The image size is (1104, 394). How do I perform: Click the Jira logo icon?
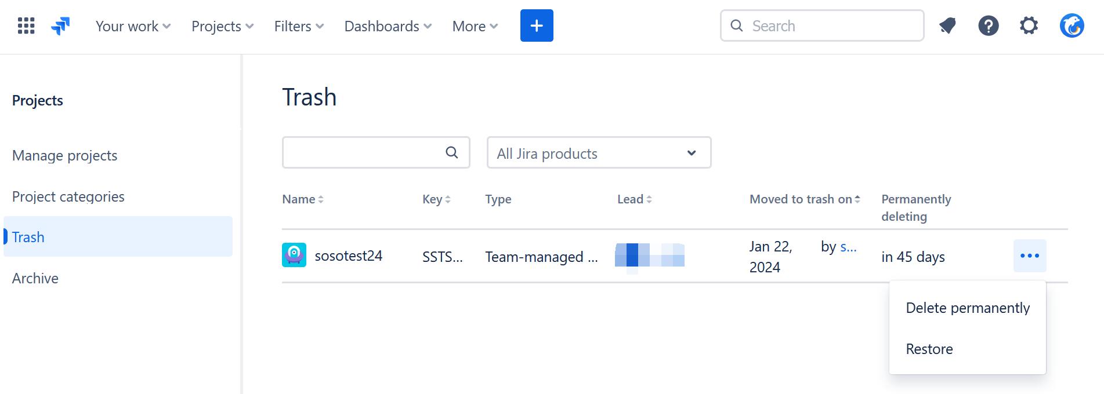click(60, 26)
